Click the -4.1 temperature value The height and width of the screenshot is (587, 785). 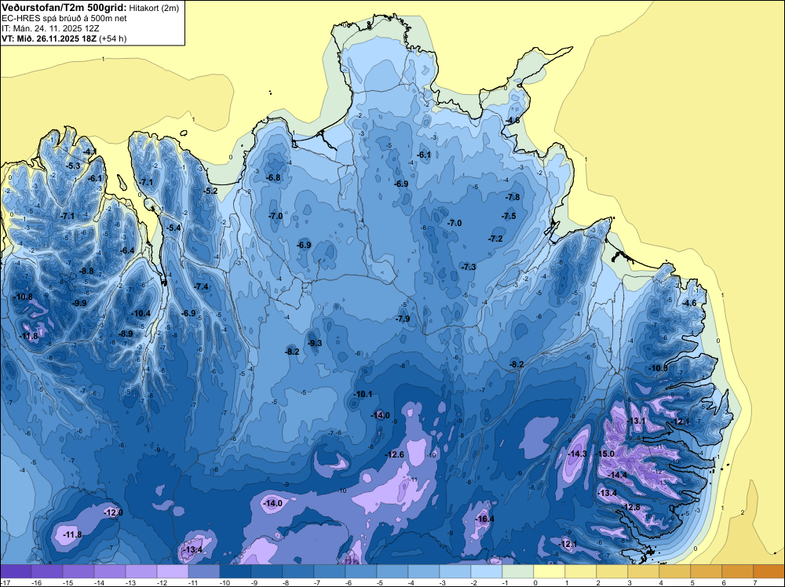pos(90,152)
